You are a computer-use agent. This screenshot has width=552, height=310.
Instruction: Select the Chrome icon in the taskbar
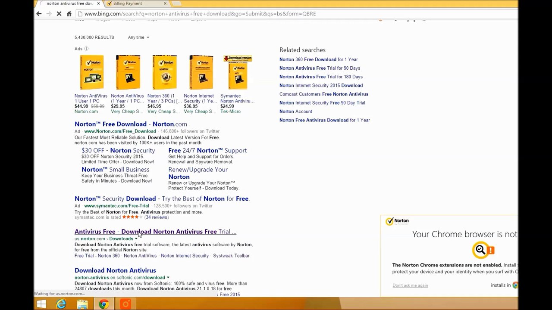click(103, 304)
